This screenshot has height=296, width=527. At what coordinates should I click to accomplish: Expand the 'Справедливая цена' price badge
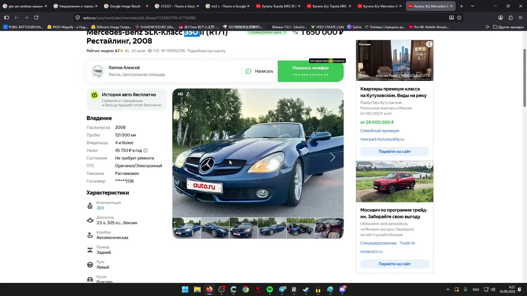pos(267,32)
